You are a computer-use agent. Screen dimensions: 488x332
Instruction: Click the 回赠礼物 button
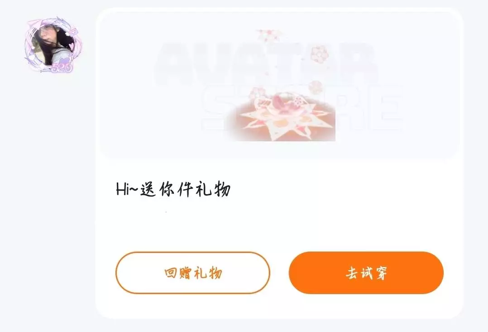pyautogui.click(x=193, y=273)
